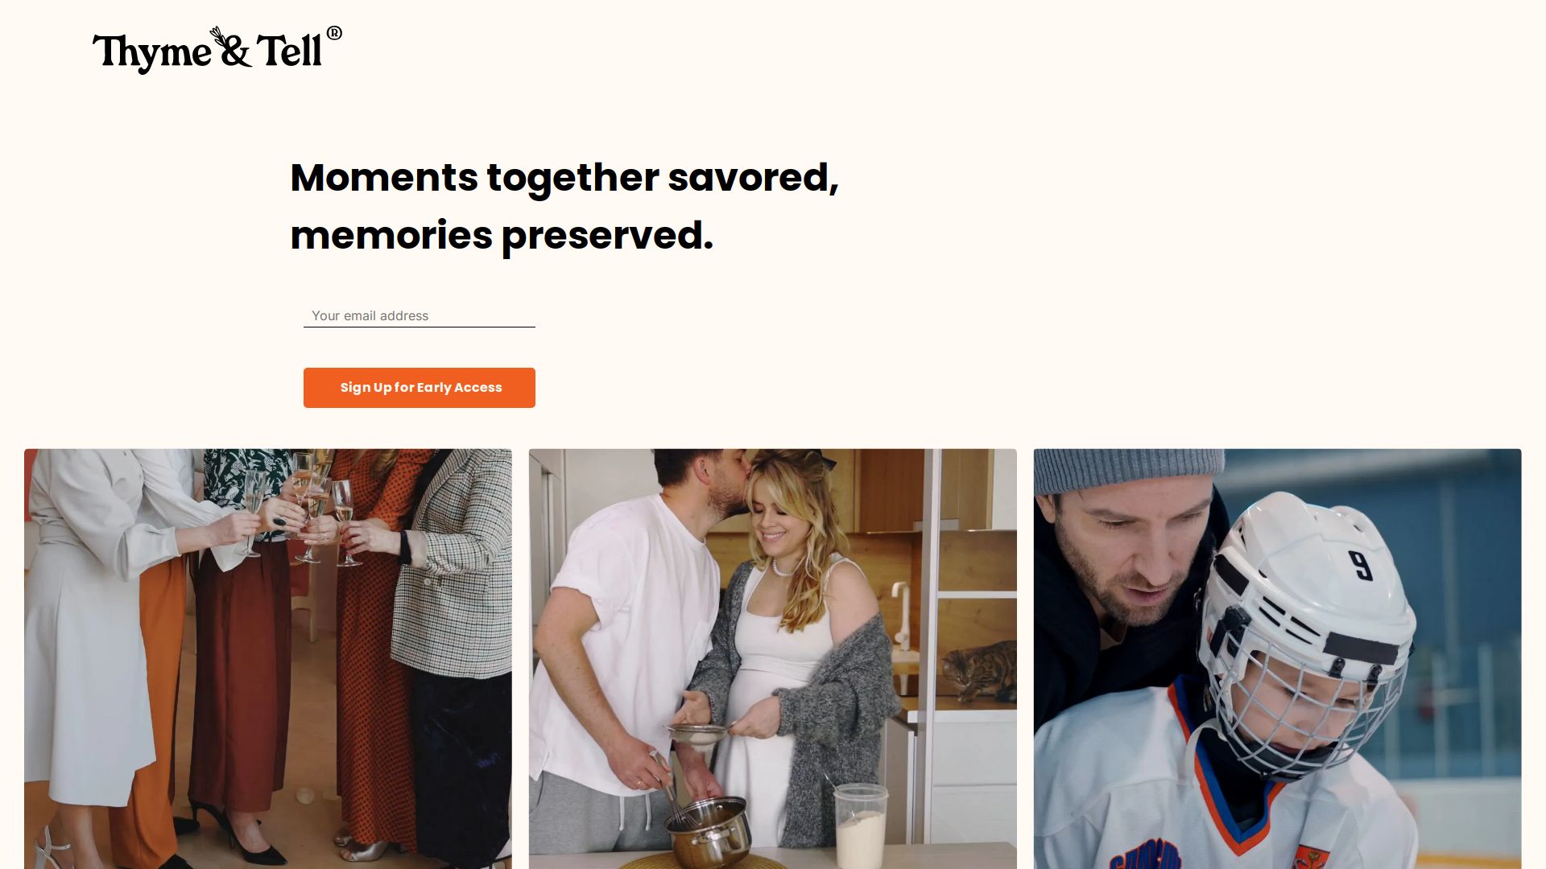Click Sign Up for Early Access button
This screenshot has height=869, width=1546.
tap(419, 388)
